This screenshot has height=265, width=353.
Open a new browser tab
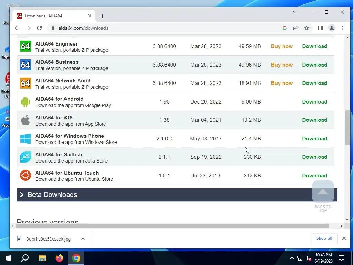[103, 16]
